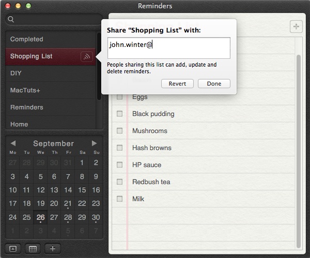Click the share email input field
Image resolution: width=310 pixels, height=258 pixels.
click(169, 48)
